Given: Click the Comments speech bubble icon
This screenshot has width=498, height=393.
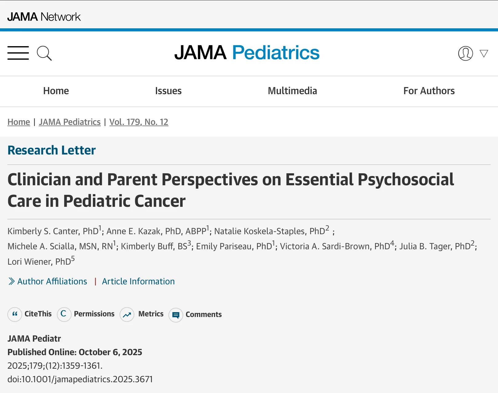Looking at the screenshot, I should 176,315.
